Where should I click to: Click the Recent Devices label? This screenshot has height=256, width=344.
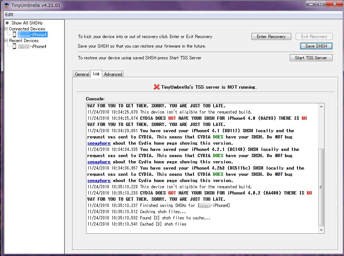pos(24,41)
